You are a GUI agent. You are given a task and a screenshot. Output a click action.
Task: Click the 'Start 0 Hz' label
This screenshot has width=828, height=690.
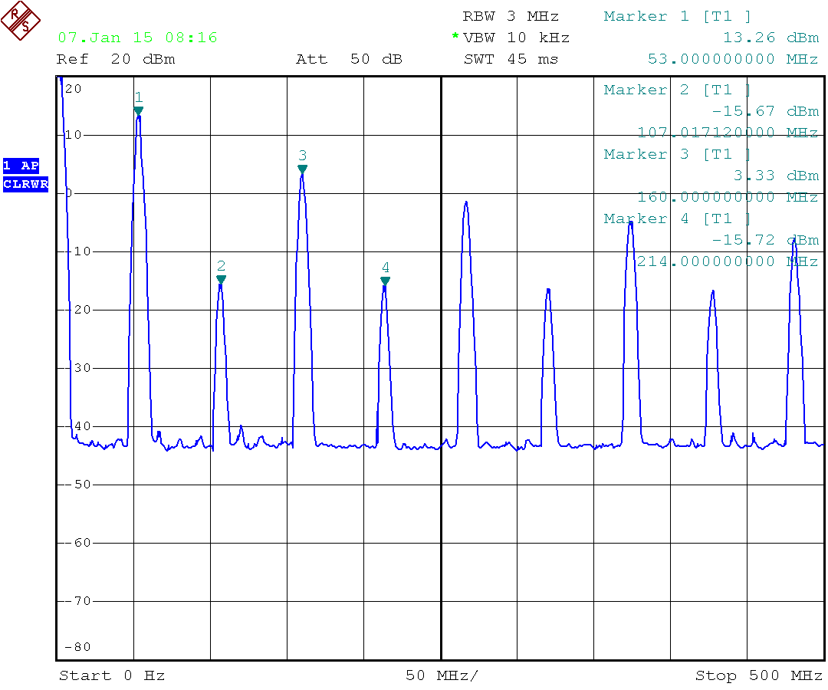112,675
